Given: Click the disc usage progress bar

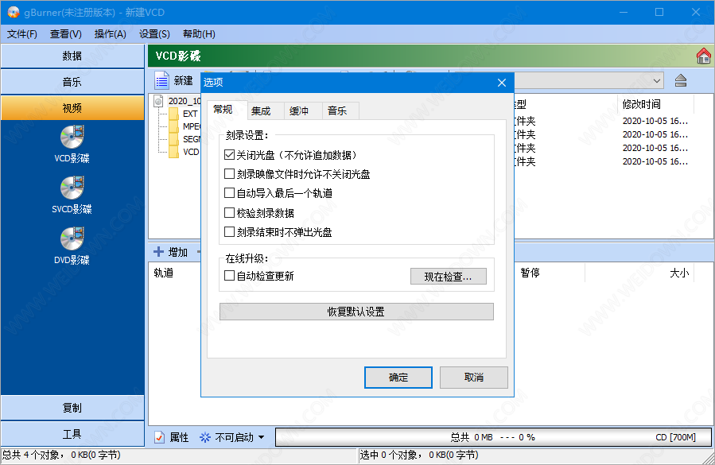Looking at the screenshot, I should 493,438.
